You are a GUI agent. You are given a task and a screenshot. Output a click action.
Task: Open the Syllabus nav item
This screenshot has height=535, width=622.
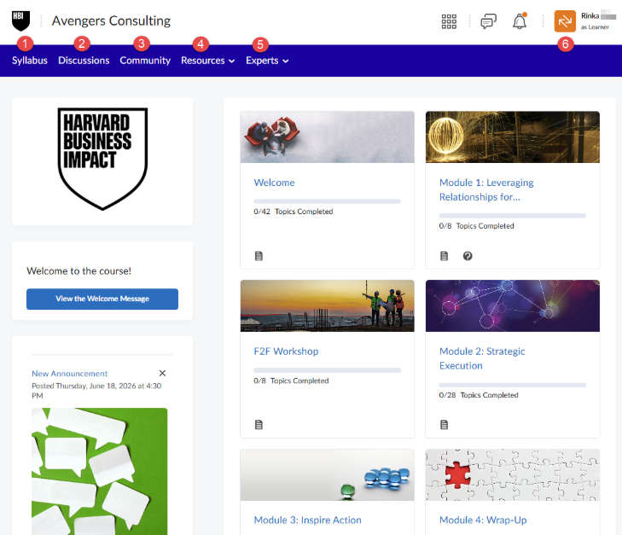click(x=30, y=61)
